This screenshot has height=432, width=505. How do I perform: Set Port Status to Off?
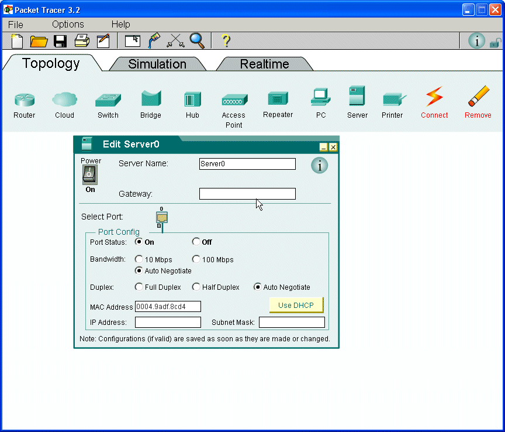[196, 242]
